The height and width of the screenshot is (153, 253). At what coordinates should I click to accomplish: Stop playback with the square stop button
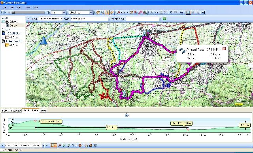tap(9, 12)
